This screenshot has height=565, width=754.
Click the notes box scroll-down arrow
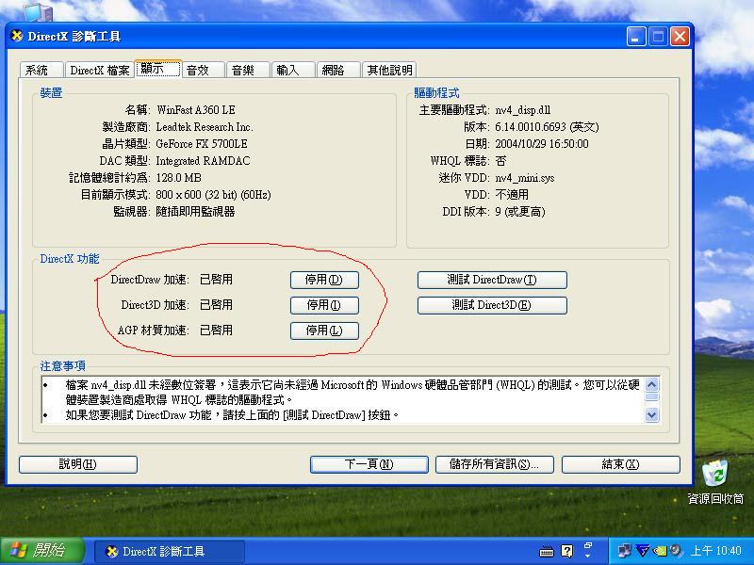click(651, 414)
